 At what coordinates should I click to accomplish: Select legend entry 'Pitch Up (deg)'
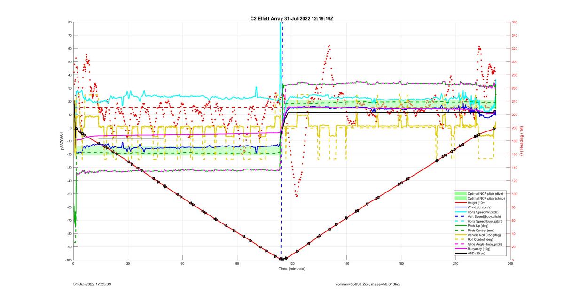479,226
